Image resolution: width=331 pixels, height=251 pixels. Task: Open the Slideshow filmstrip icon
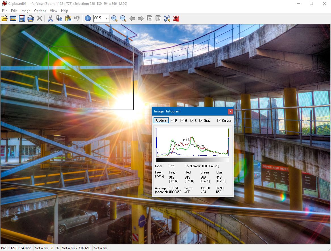click(x=13, y=18)
